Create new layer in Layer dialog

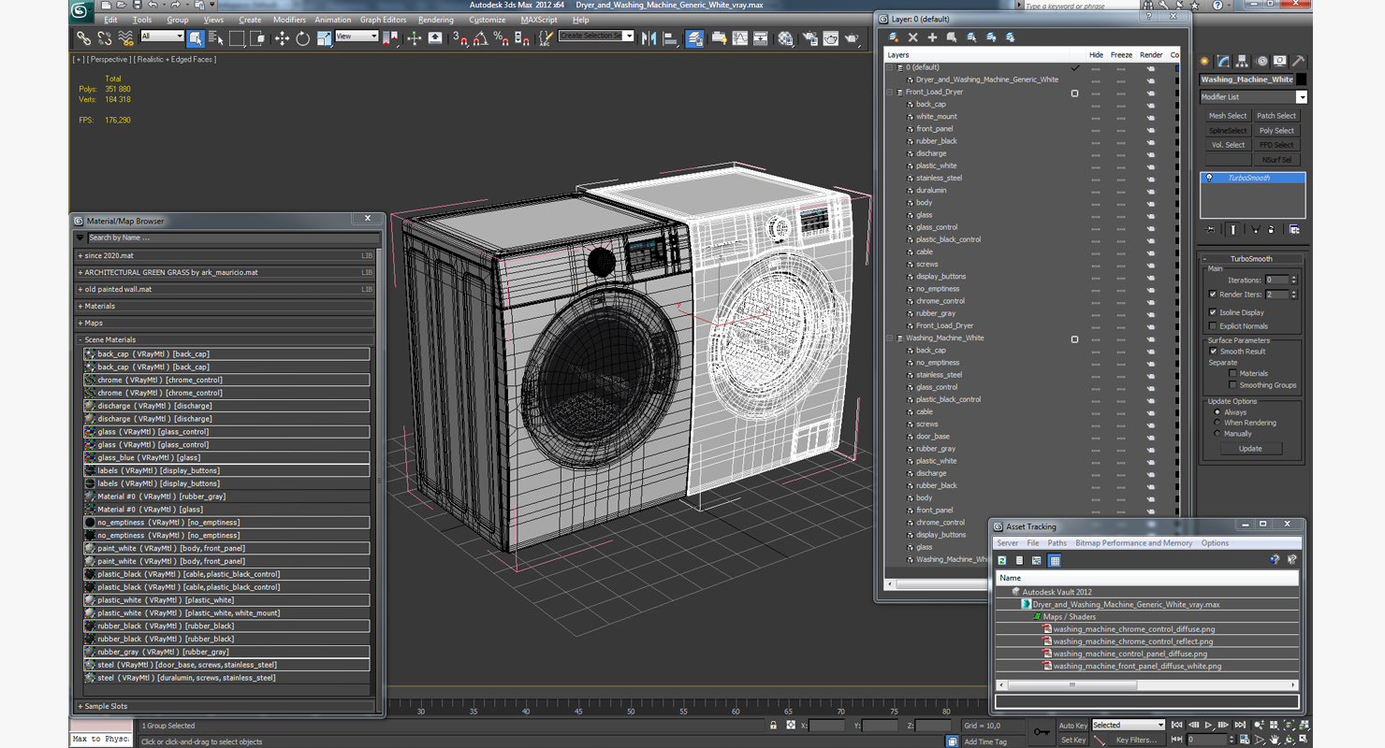pos(894,37)
